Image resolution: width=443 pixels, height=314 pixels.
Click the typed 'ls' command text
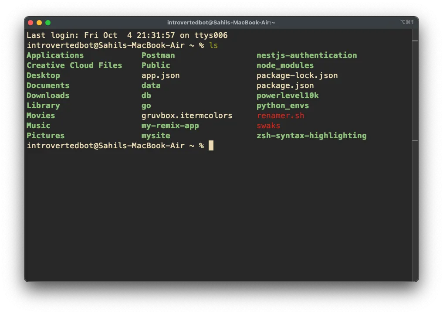pyautogui.click(x=213, y=45)
